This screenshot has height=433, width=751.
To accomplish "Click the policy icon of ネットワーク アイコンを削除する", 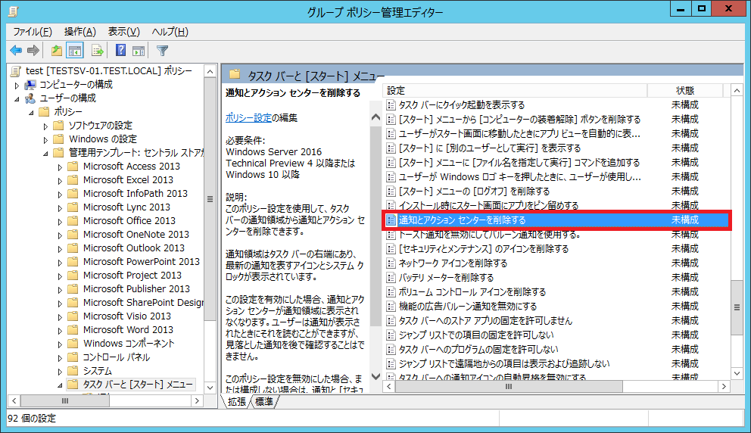I will pos(391,263).
